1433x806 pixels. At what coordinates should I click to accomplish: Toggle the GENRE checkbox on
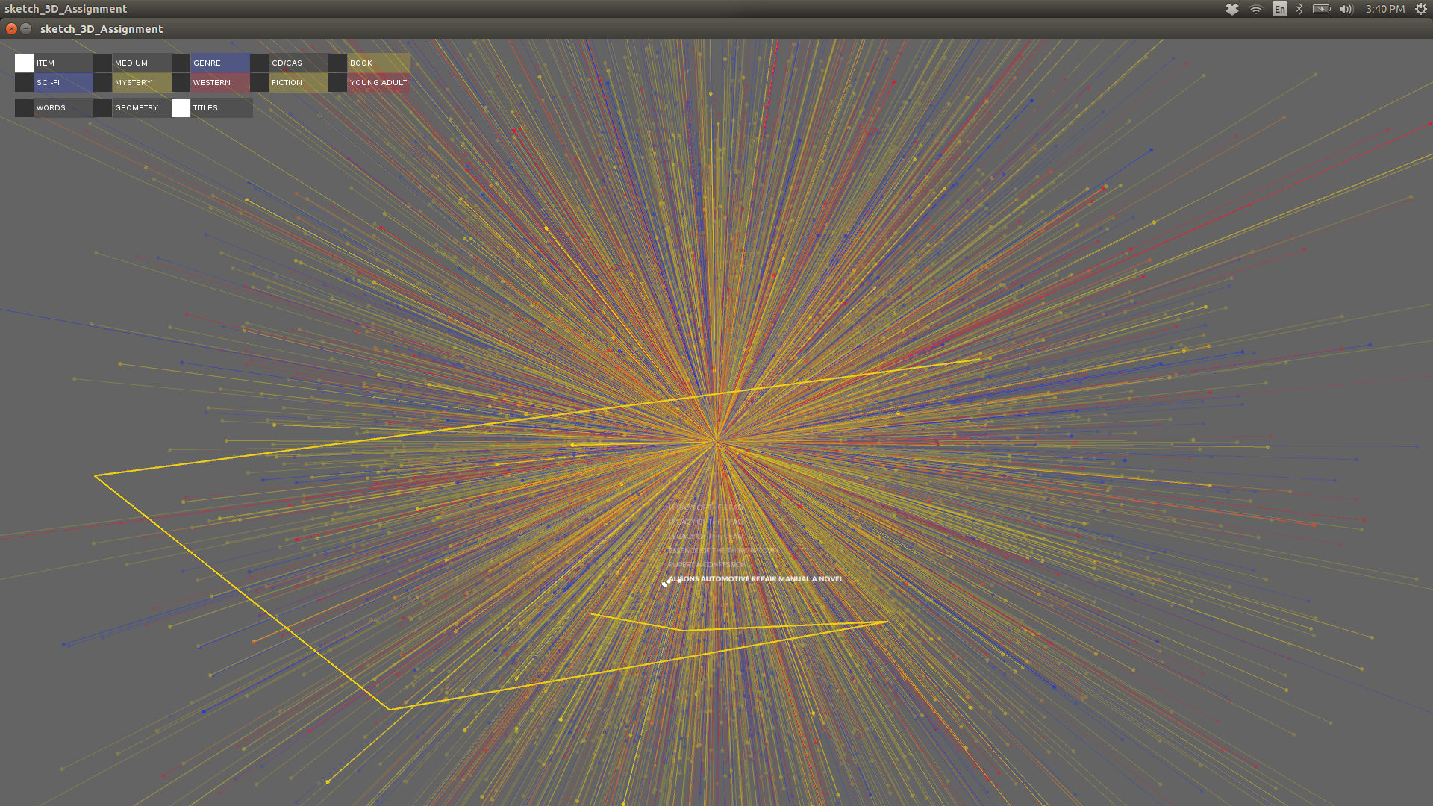(x=181, y=63)
